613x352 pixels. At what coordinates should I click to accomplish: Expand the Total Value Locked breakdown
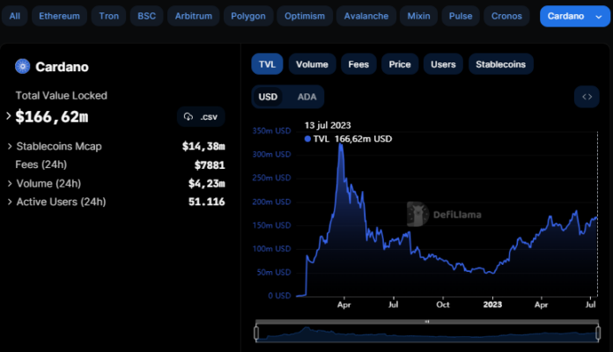9,115
